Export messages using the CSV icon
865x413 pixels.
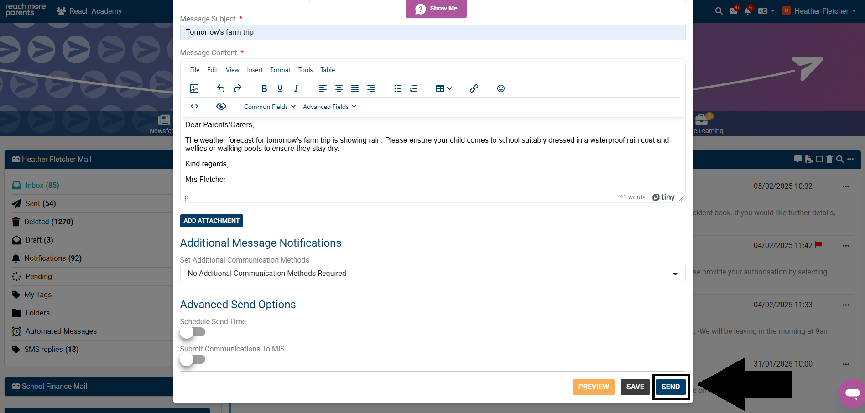(808, 160)
